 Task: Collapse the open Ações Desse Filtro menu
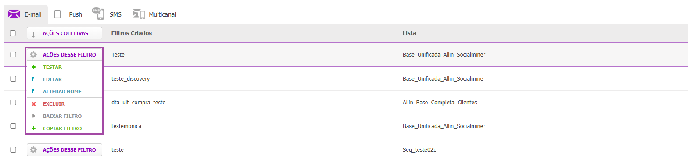point(64,55)
